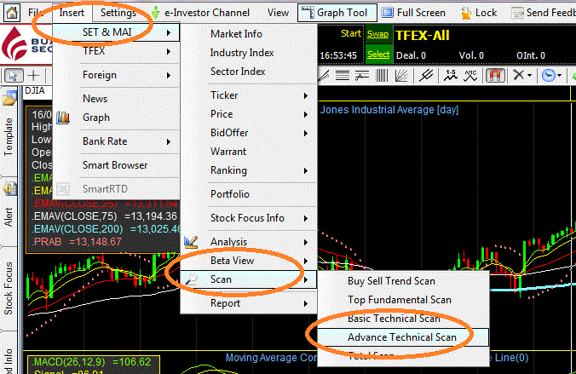Select Smart Browser menu item
The height and width of the screenshot is (374, 576).
click(x=116, y=165)
